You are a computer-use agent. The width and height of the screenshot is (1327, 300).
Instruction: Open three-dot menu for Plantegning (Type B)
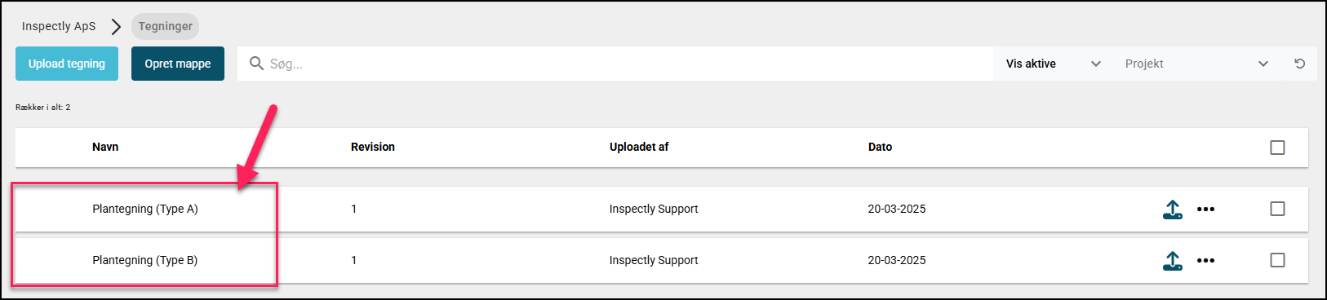coord(1205,261)
